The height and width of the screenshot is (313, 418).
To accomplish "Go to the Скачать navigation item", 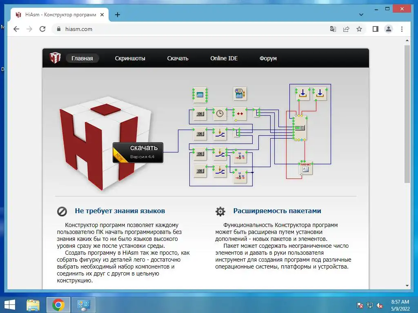I will tap(178, 58).
